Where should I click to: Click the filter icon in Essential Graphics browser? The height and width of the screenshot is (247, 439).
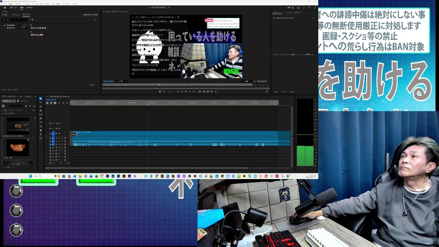point(3,106)
